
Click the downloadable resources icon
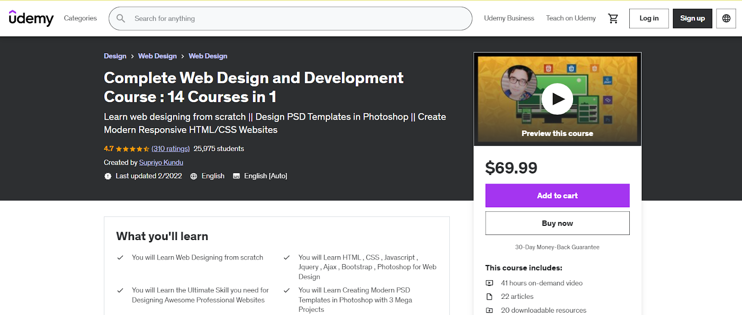coord(489,310)
